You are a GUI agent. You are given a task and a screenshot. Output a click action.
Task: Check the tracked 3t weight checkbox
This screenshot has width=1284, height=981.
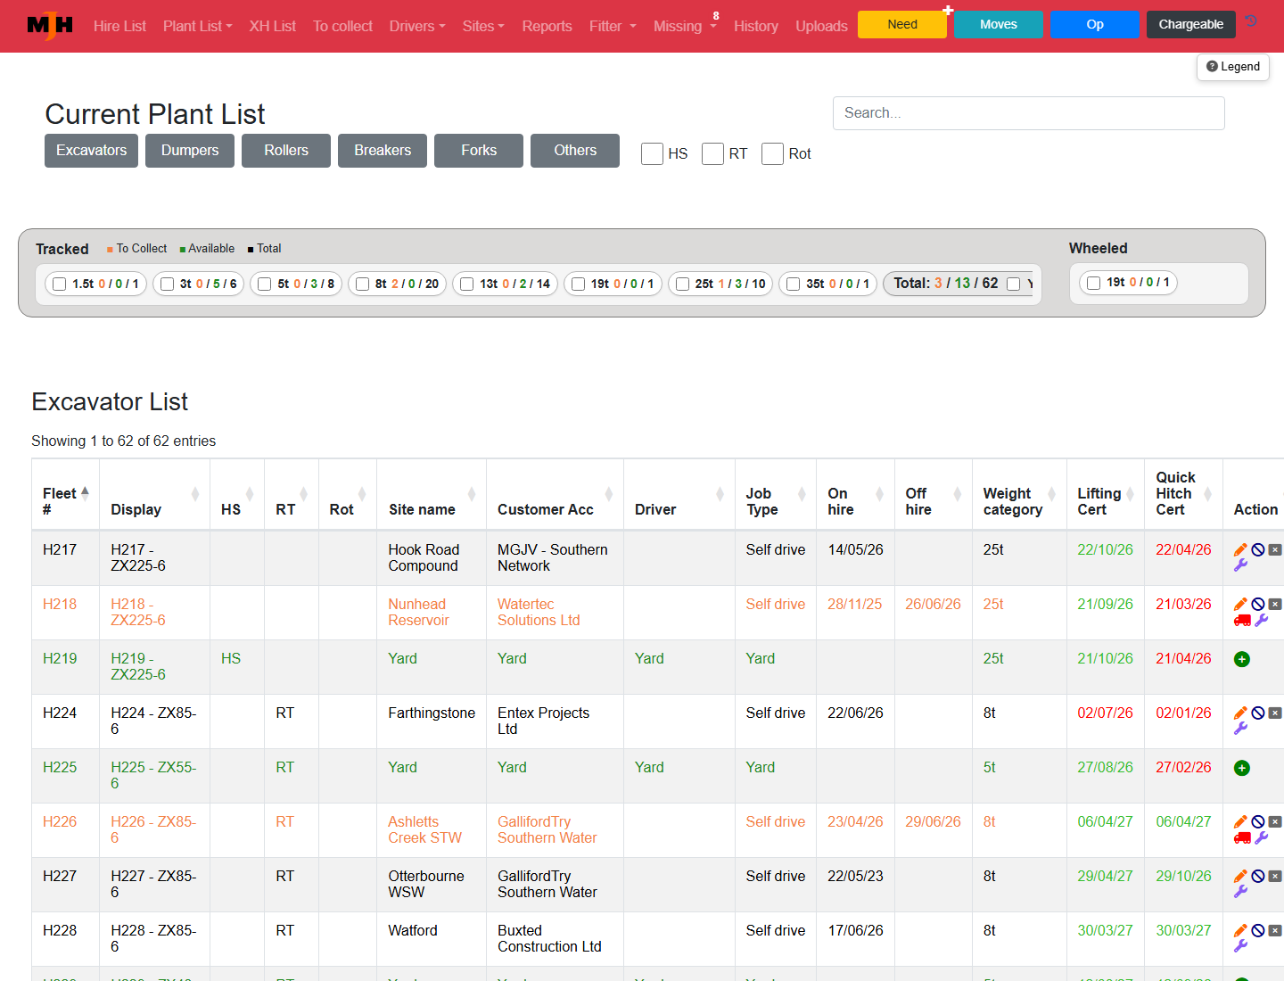point(167,284)
